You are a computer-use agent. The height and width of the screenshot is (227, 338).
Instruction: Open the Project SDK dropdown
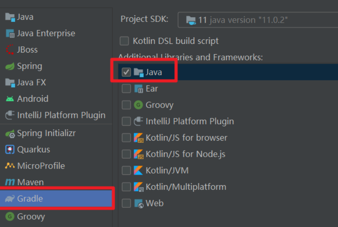click(x=258, y=20)
